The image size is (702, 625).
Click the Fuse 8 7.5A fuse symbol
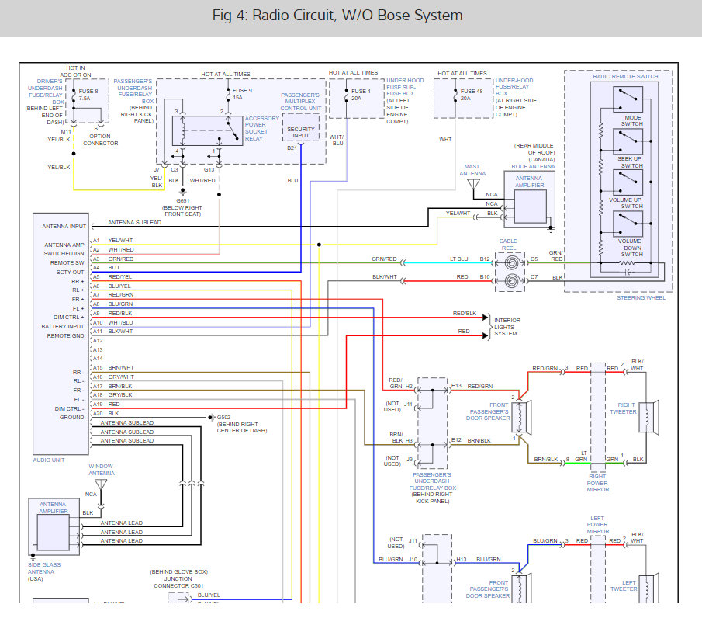pyautogui.click(x=74, y=95)
